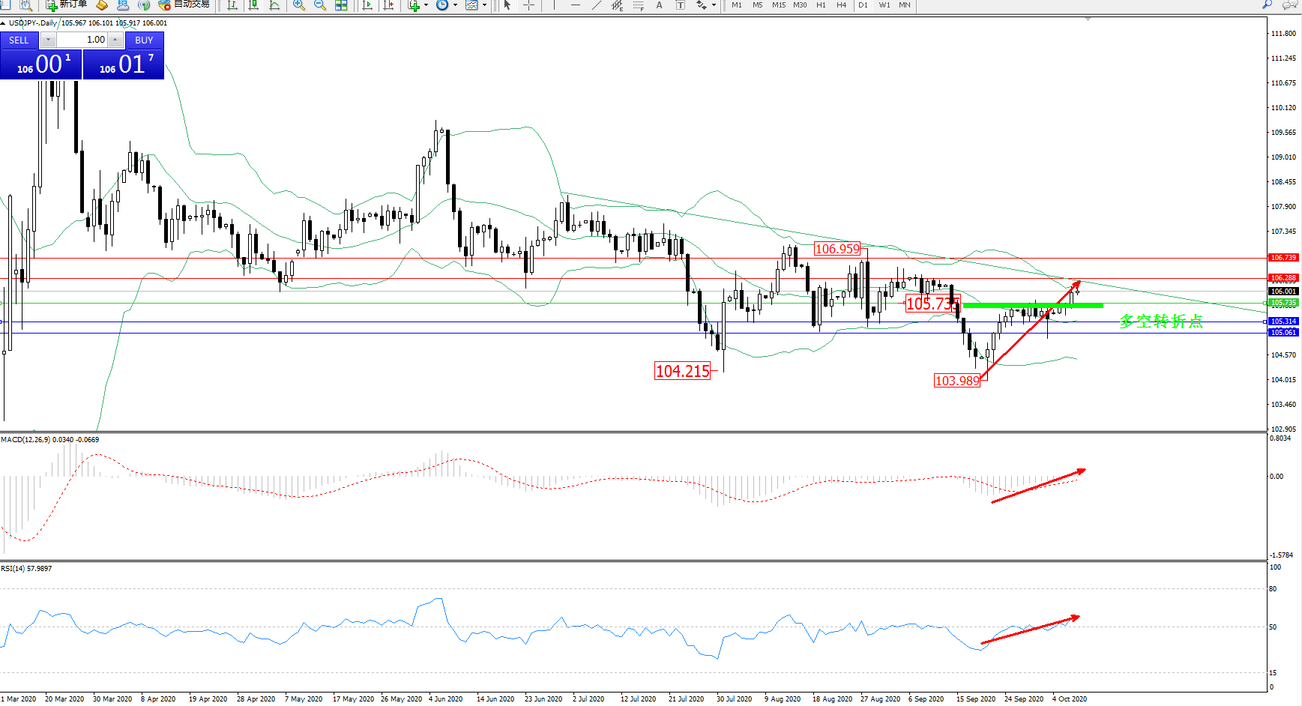Select the trendline drawing tool
This screenshot has width=1302, height=706.
point(597,5)
